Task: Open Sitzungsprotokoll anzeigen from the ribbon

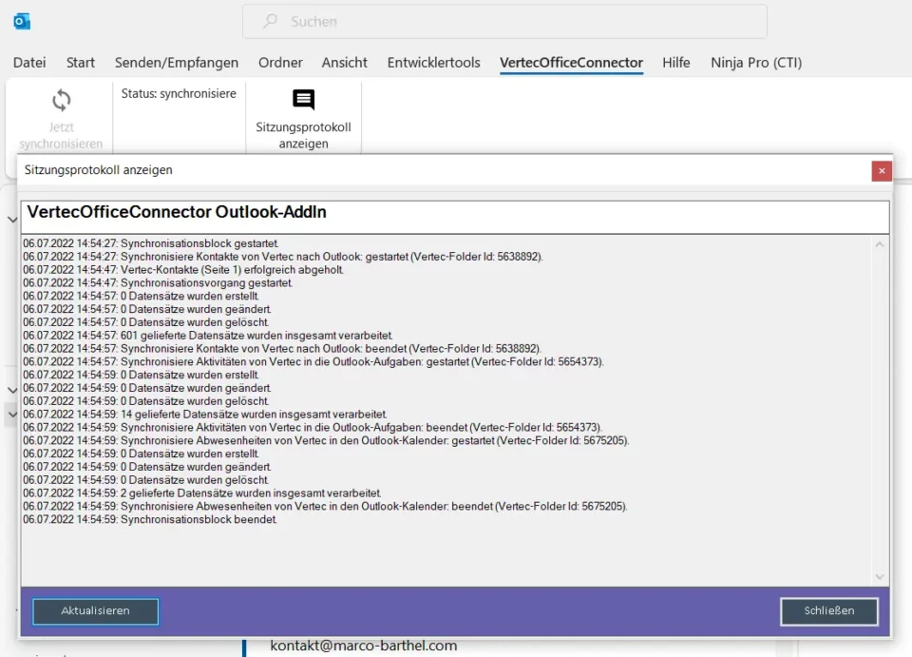Action: click(x=303, y=119)
